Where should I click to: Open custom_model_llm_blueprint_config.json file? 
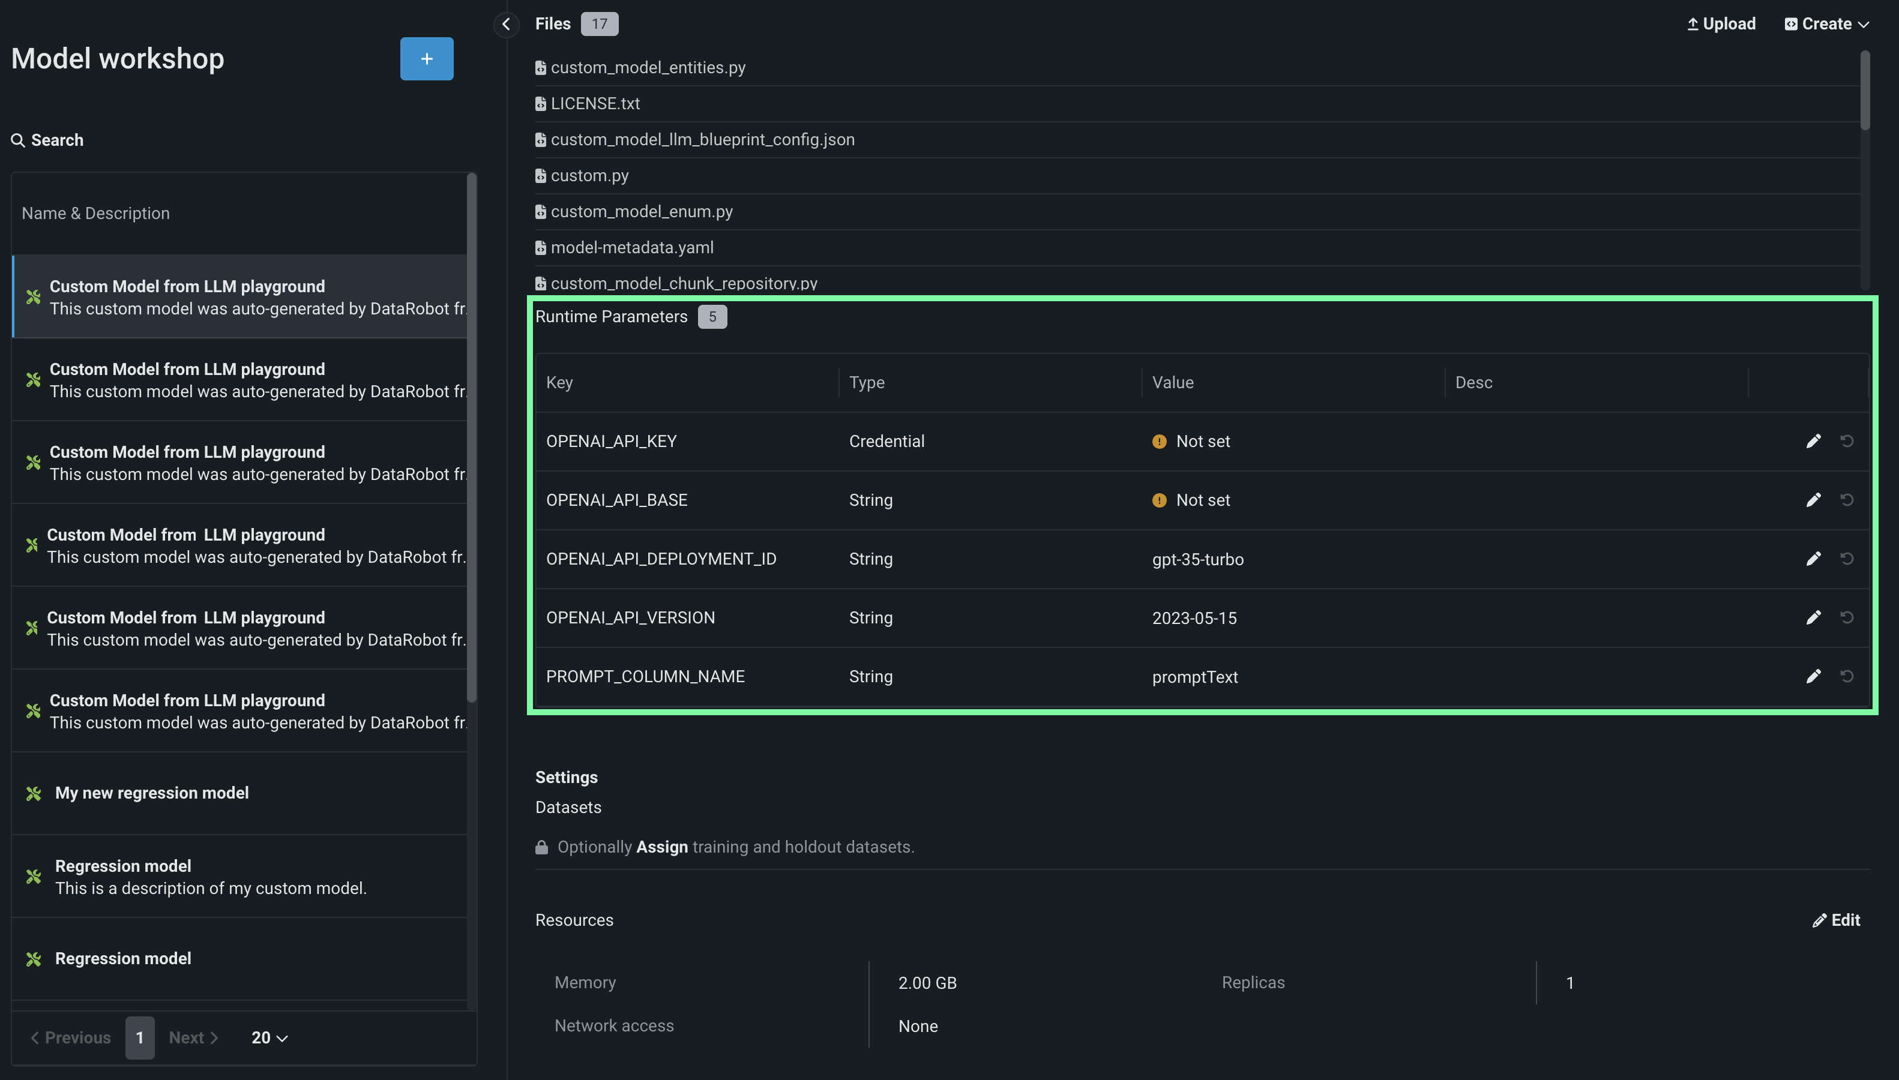[702, 139]
